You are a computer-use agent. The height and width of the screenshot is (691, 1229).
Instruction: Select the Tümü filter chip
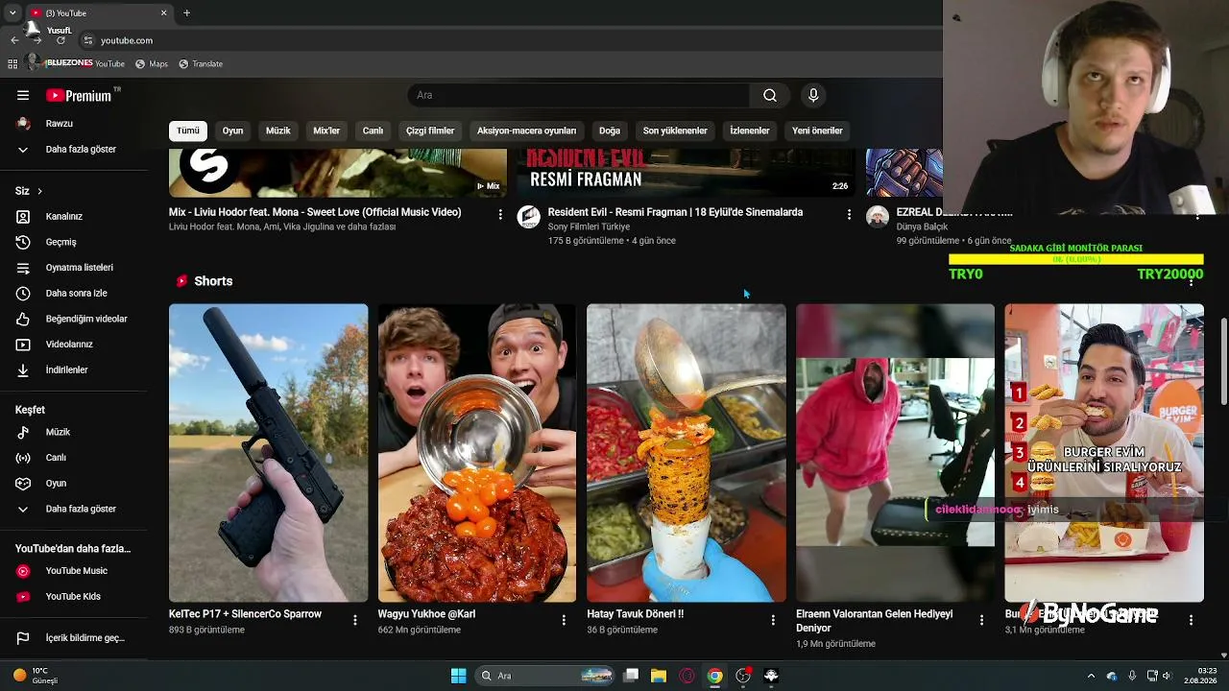pos(188,131)
